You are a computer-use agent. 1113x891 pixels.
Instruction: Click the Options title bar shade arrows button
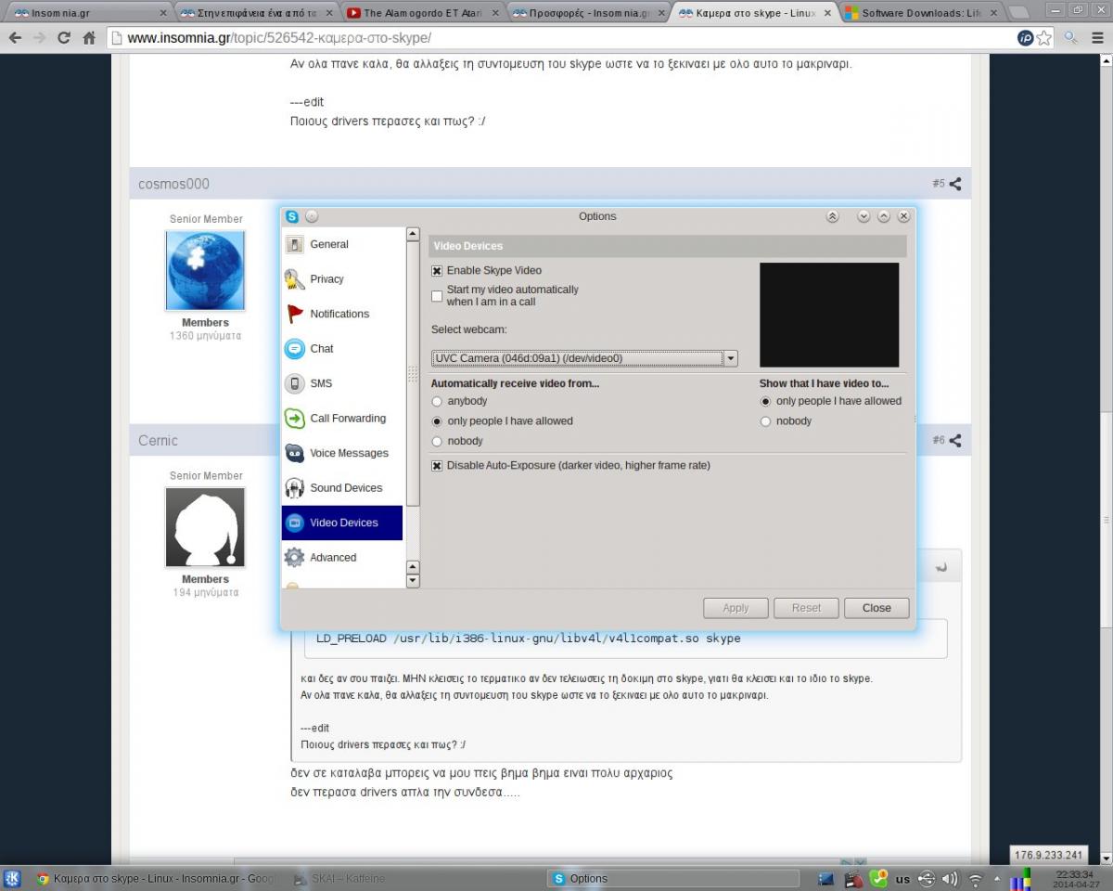(832, 216)
